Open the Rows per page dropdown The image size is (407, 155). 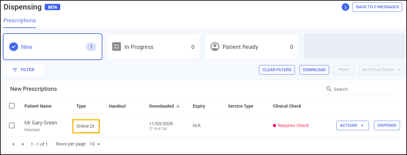click(x=95, y=144)
